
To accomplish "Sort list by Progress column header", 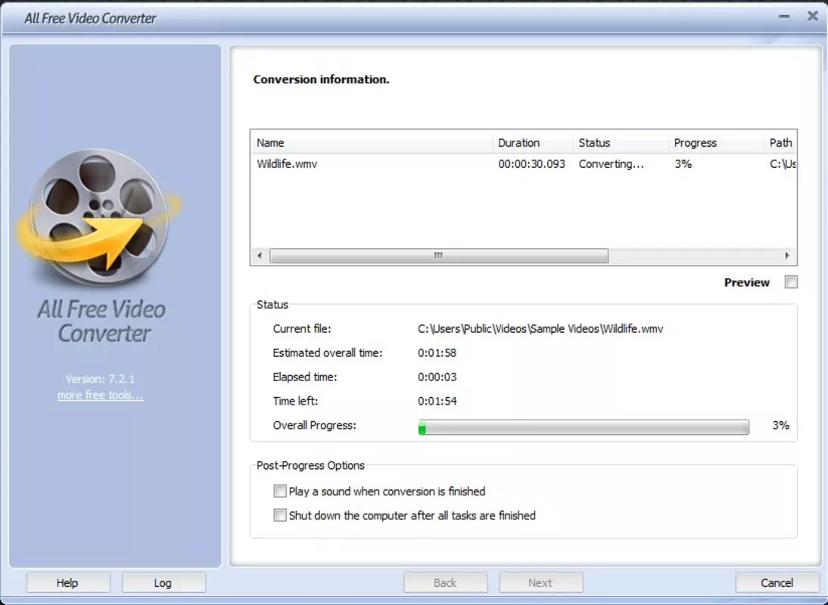I will pyautogui.click(x=716, y=142).
